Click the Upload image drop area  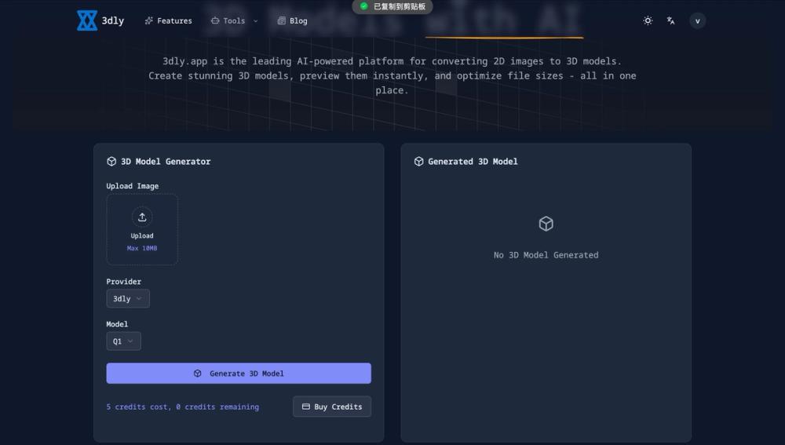(142, 229)
